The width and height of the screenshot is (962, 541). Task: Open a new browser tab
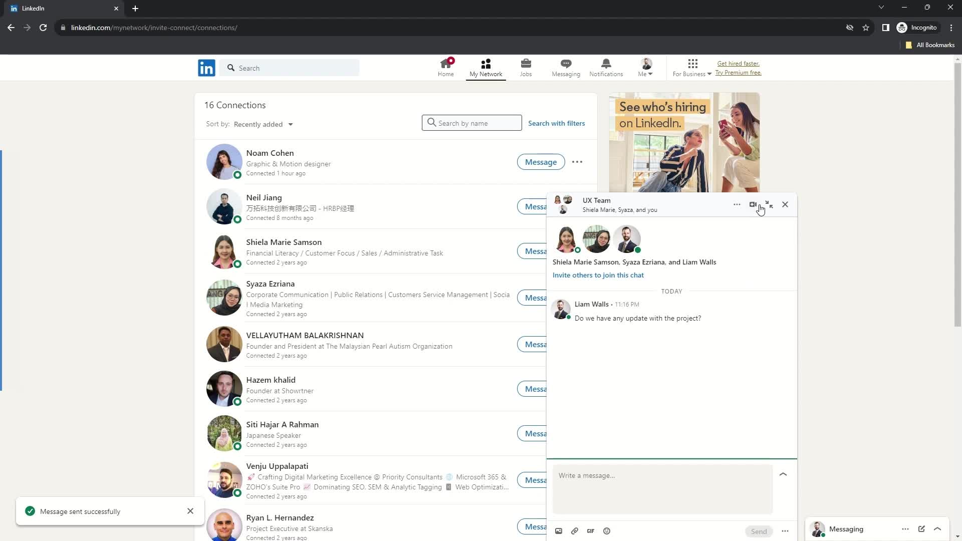135,9
